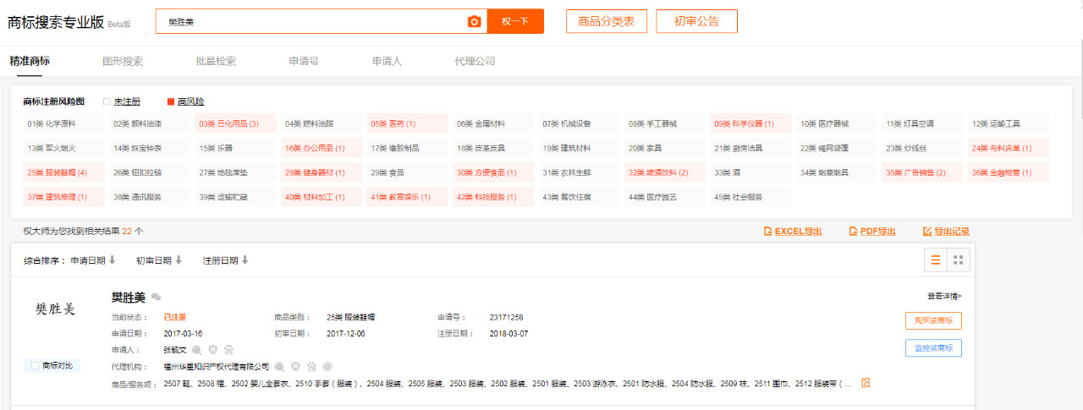1083x410 pixels.
Task: Sort results by 注册日期 arrow
Action: click(245, 260)
